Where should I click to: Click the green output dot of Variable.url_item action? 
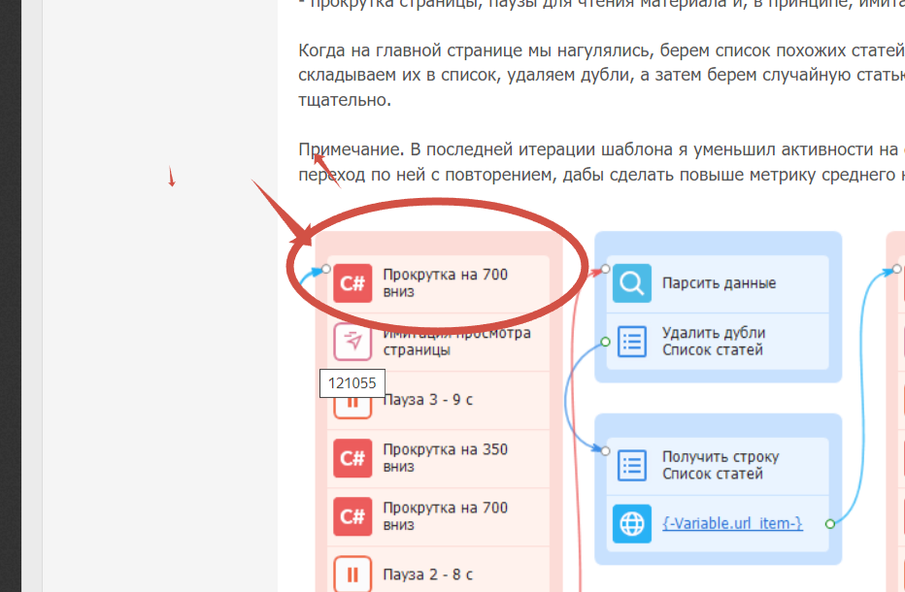click(830, 524)
